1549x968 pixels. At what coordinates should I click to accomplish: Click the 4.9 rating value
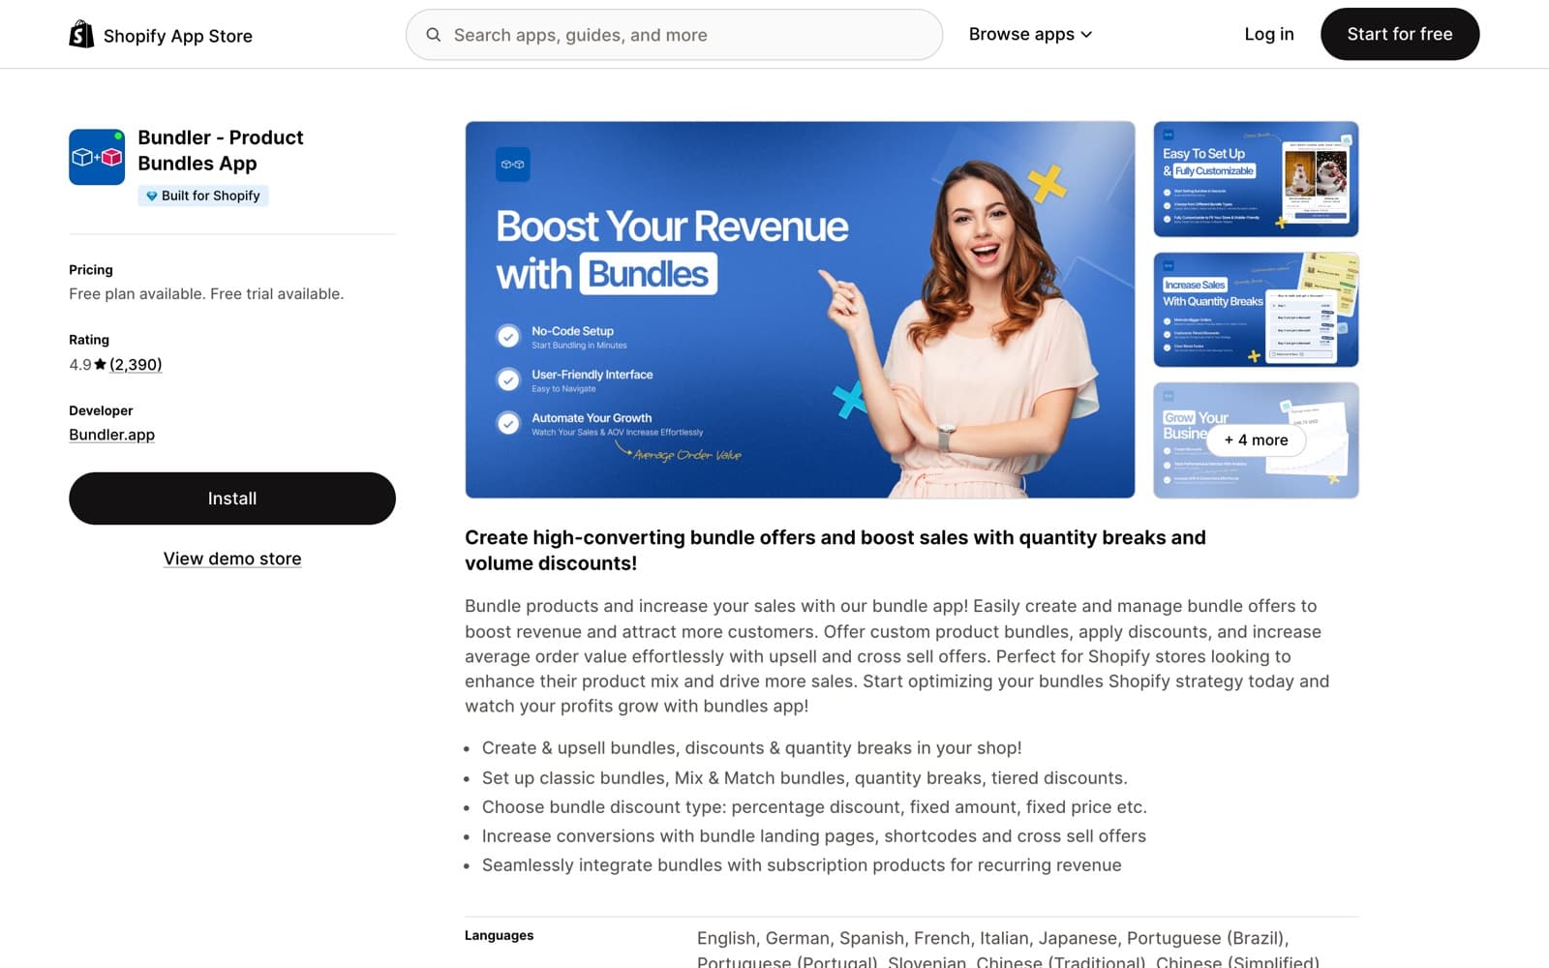(79, 365)
